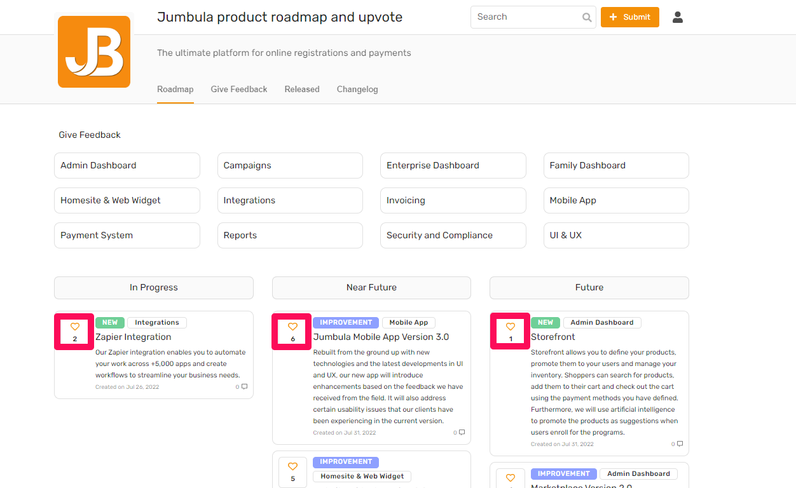
Task: Click comment icon on Storefront card
Action: point(680,444)
